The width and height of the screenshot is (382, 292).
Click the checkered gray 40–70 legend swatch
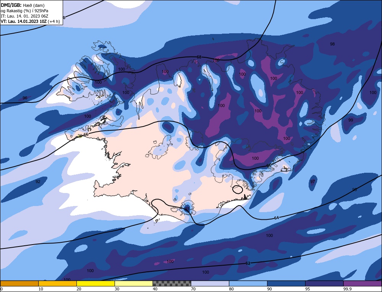[172, 283]
